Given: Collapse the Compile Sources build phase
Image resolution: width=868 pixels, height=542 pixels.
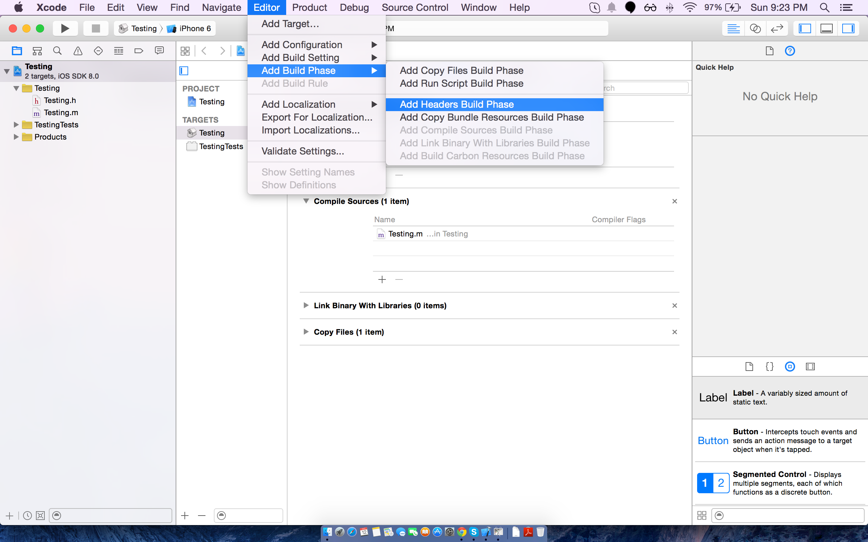Looking at the screenshot, I should click(x=306, y=201).
